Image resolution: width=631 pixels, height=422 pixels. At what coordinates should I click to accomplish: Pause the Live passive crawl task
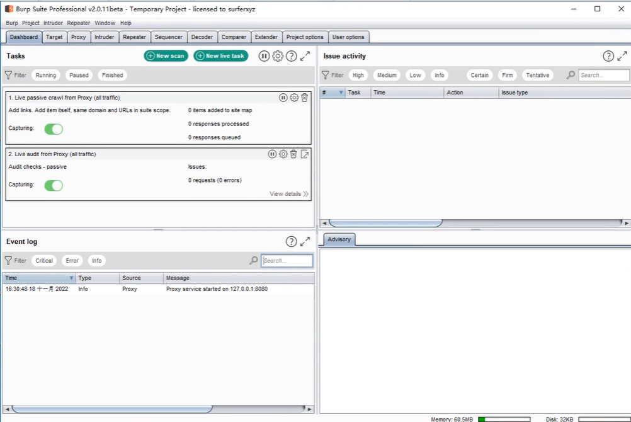click(x=283, y=98)
